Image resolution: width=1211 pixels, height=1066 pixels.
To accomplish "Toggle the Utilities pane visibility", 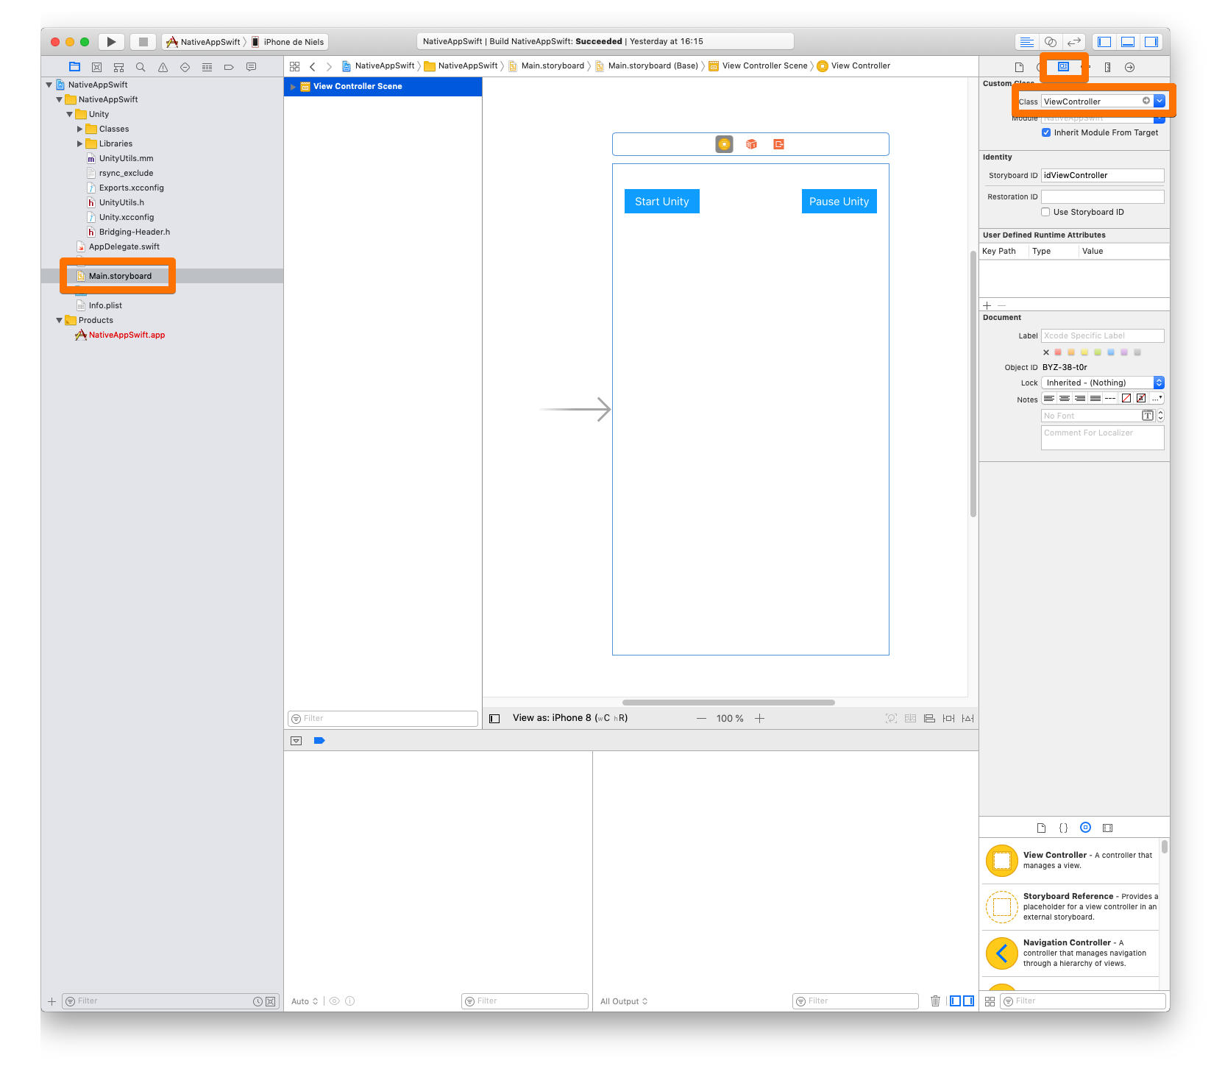I will (x=1151, y=42).
